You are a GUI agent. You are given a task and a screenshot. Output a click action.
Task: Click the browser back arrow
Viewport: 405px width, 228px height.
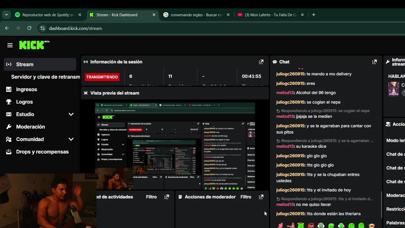click(x=7, y=28)
